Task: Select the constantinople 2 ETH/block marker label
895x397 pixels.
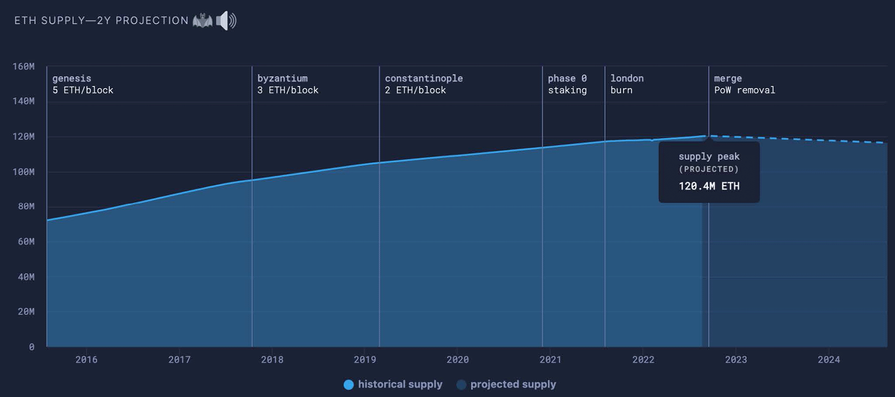Action: [x=423, y=84]
